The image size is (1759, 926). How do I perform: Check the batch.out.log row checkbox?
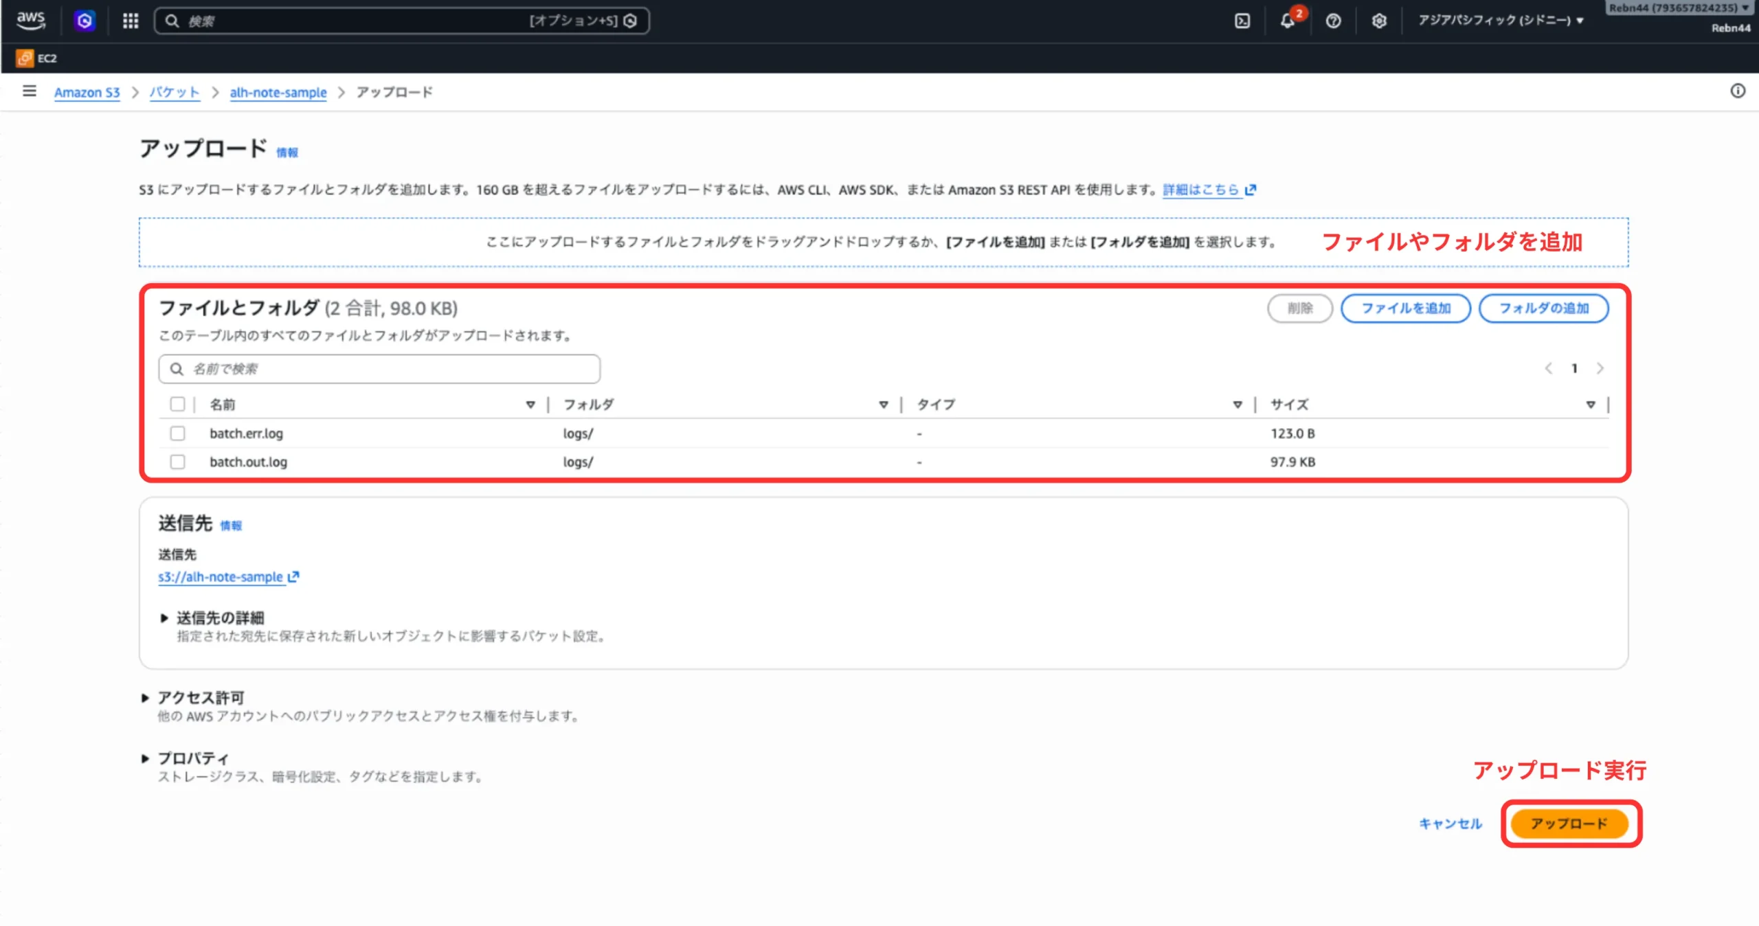coord(177,462)
